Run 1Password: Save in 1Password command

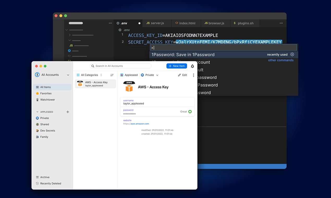point(224,54)
